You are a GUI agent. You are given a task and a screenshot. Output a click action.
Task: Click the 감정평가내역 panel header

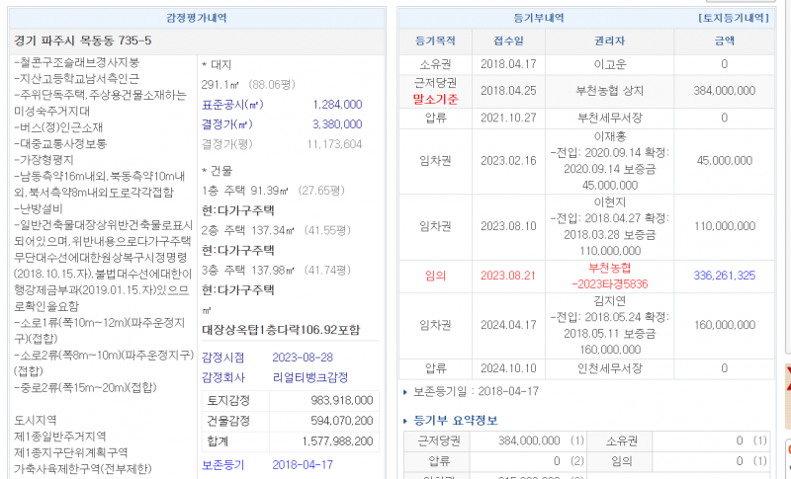point(196,18)
